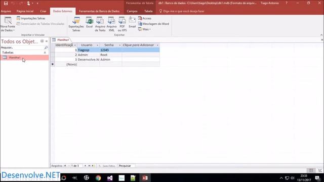The image size is (324, 182).
Task: Click the '1 de 3' record number box
Action: [x=76, y=166]
